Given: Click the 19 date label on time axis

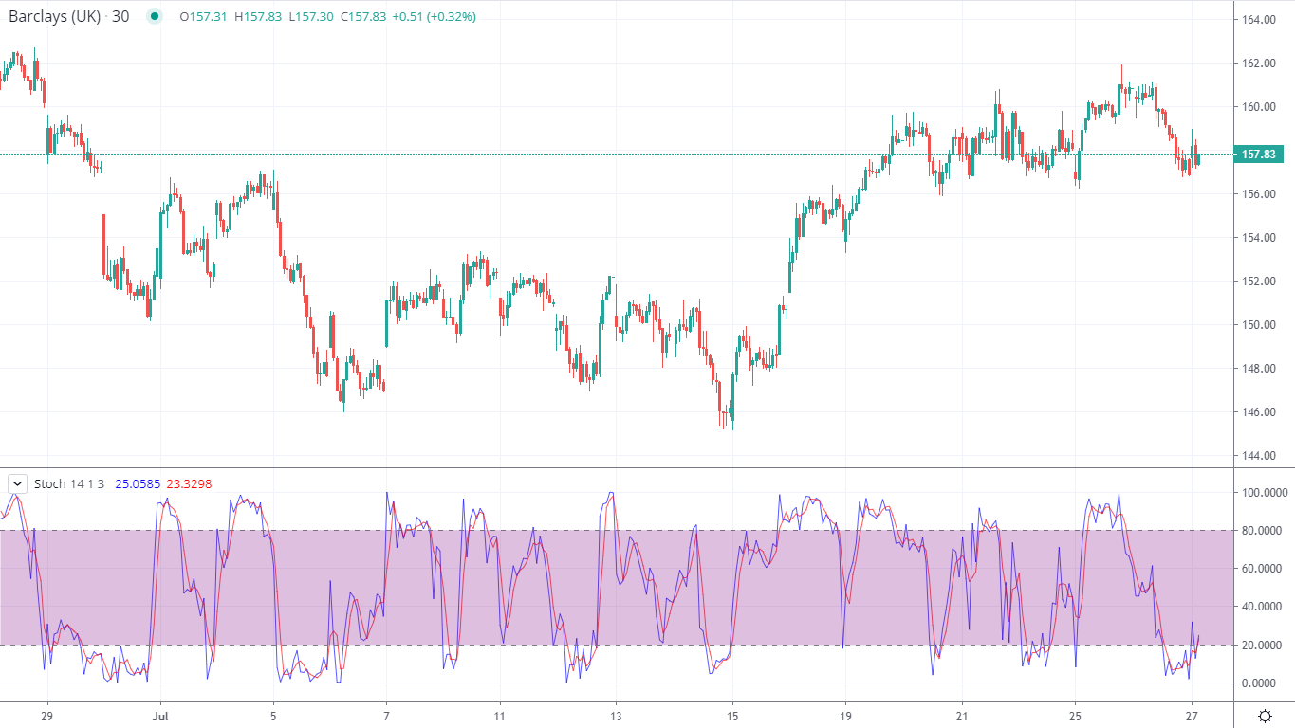Looking at the screenshot, I should [845, 717].
